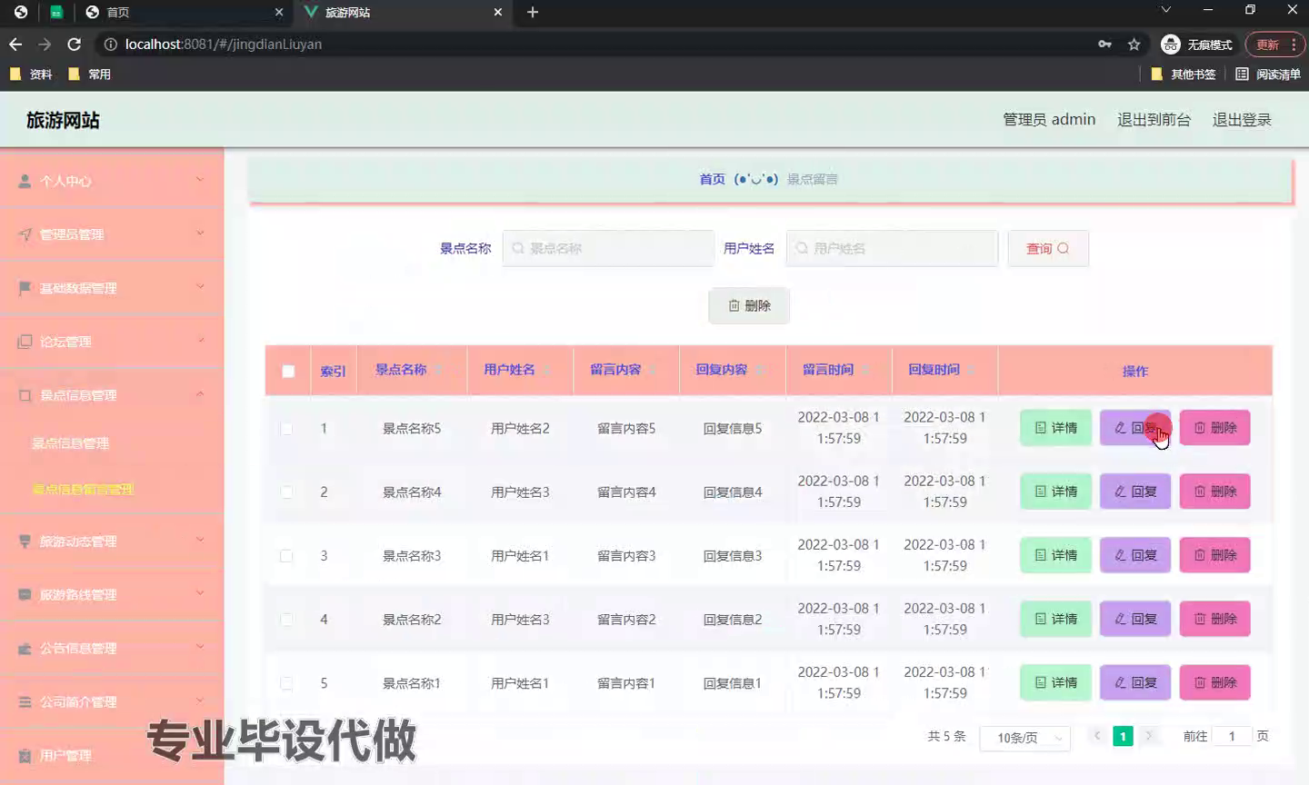The image size is (1309, 785).
Task: Open 其他书签 bookmarks folder
Action: pos(1183,75)
